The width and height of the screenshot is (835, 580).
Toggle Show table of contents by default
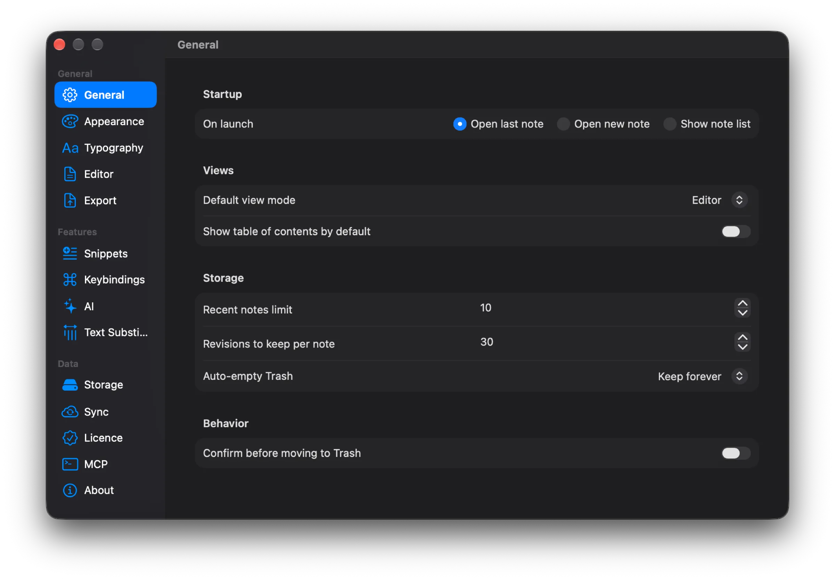[x=736, y=231]
